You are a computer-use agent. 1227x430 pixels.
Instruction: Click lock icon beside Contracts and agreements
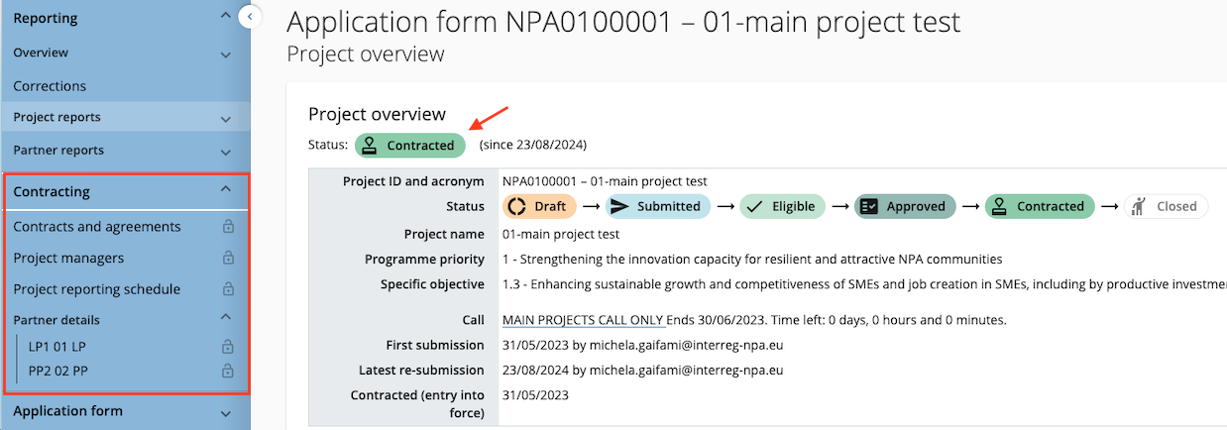[228, 227]
